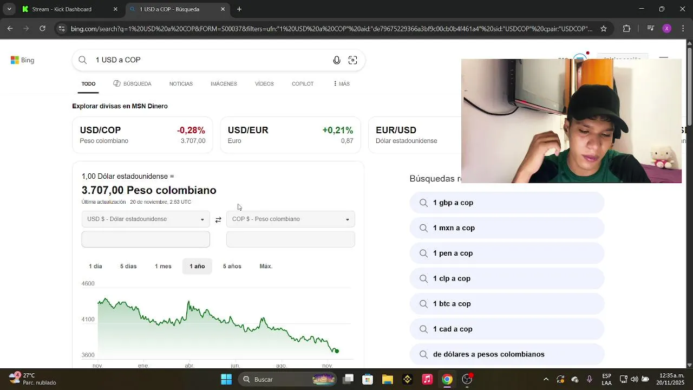Show hidden system tray icons

pos(546,379)
